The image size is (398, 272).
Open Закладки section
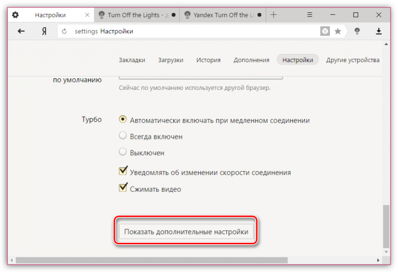click(132, 60)
